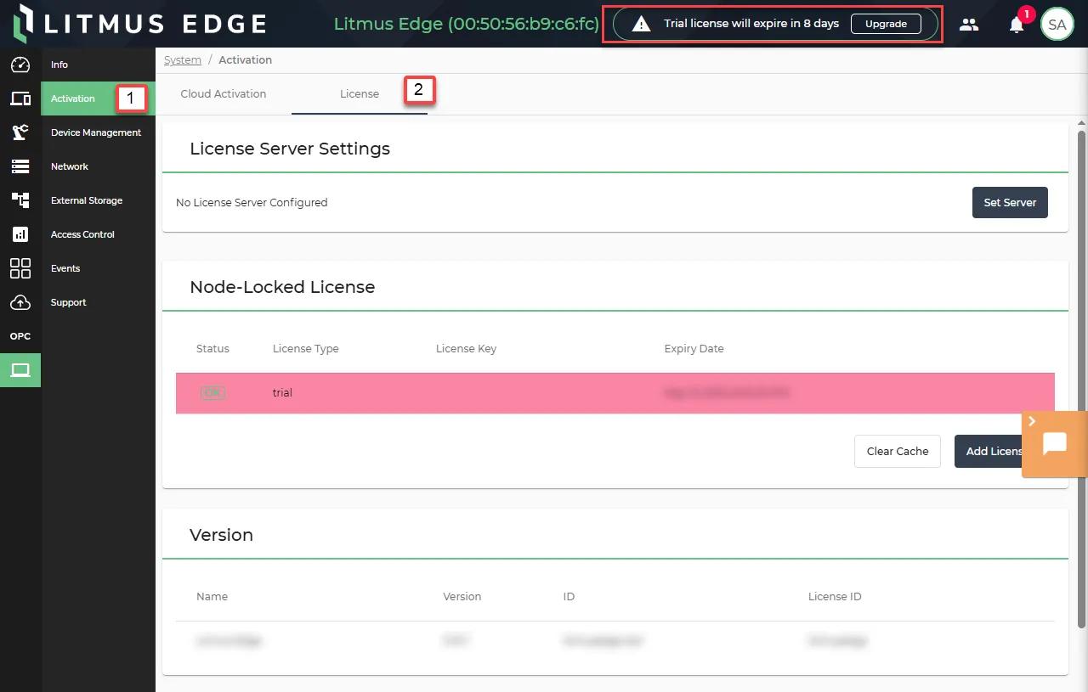The image size is (1088, 692).
Task: Open the server stack icon in sidebar
Action: pyautogui.click(x=20, y=166)
